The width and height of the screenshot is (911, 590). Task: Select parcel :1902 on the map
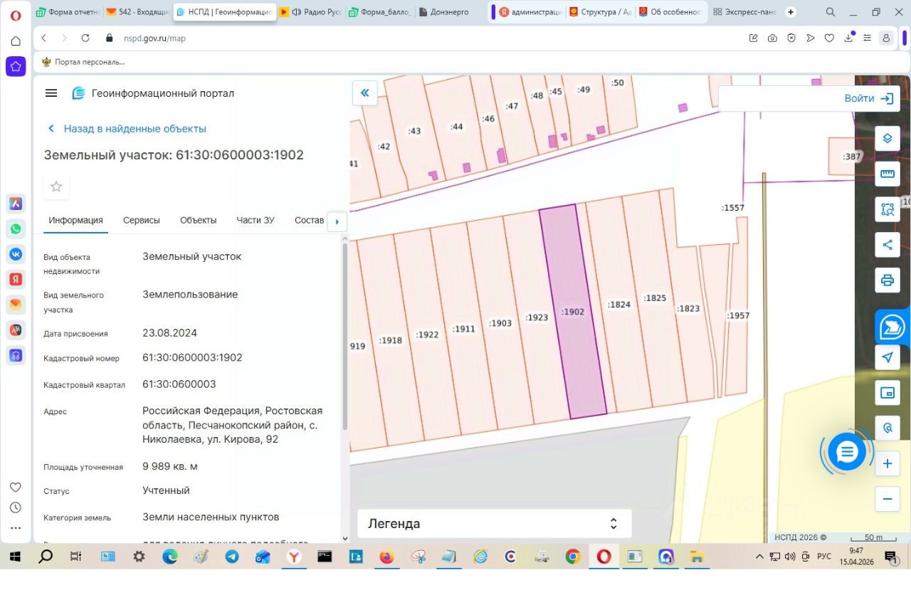point(573,312)
